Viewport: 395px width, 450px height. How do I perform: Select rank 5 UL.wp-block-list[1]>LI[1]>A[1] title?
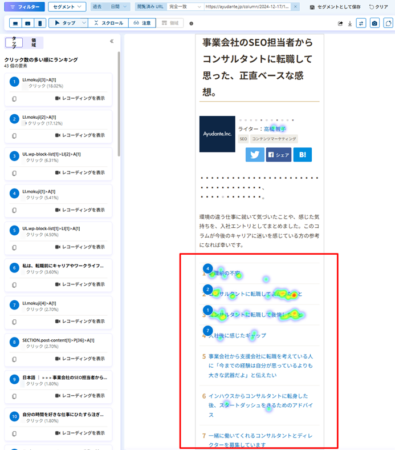coord(51,228)
